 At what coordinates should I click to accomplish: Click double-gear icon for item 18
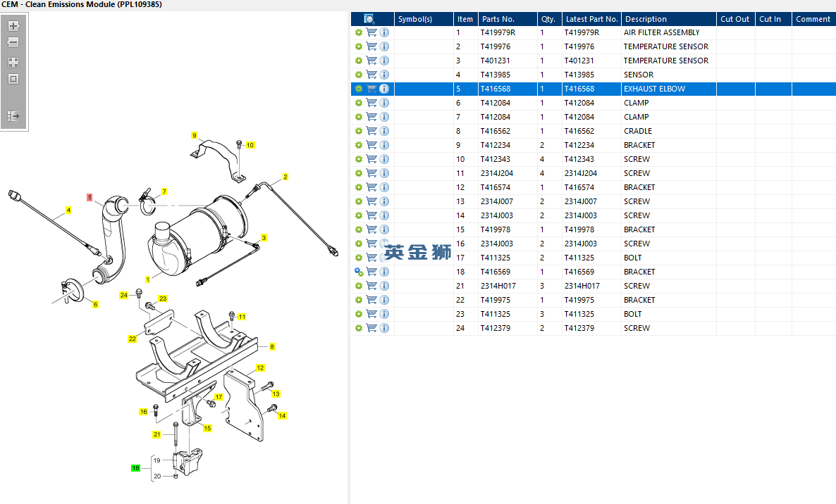[358, 272]
